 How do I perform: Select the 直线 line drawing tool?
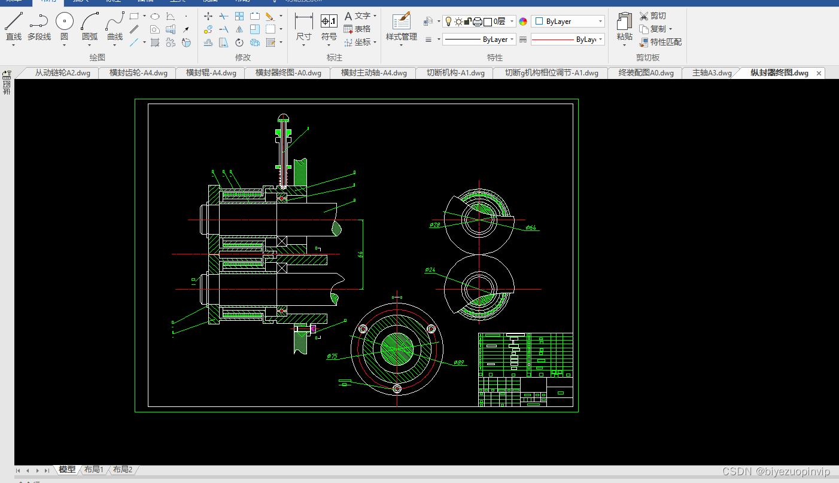point(14,27)
